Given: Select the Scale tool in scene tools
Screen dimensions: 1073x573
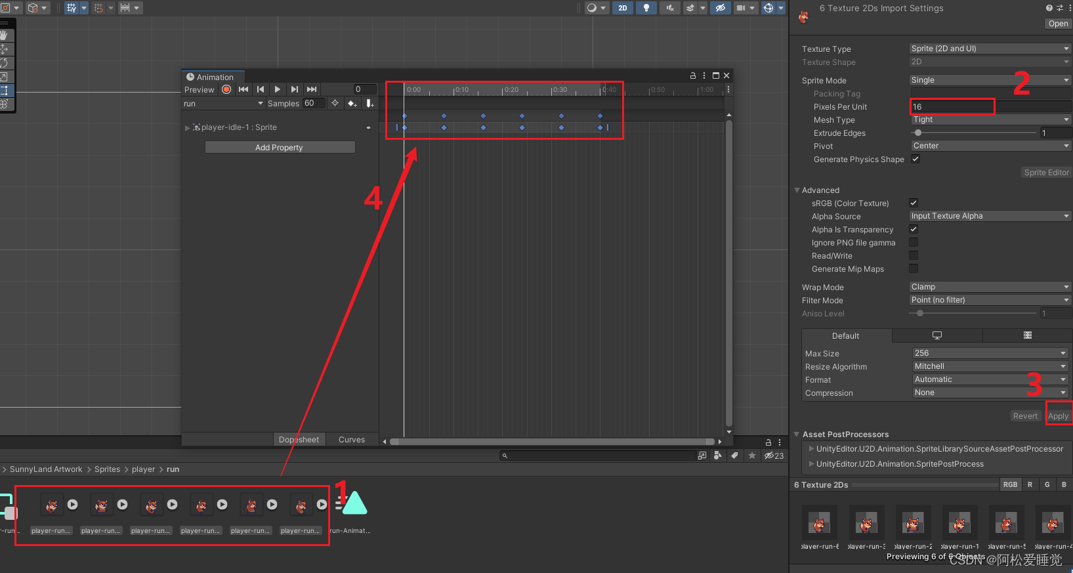Looking at the screenshot, I should coord(4,77).
